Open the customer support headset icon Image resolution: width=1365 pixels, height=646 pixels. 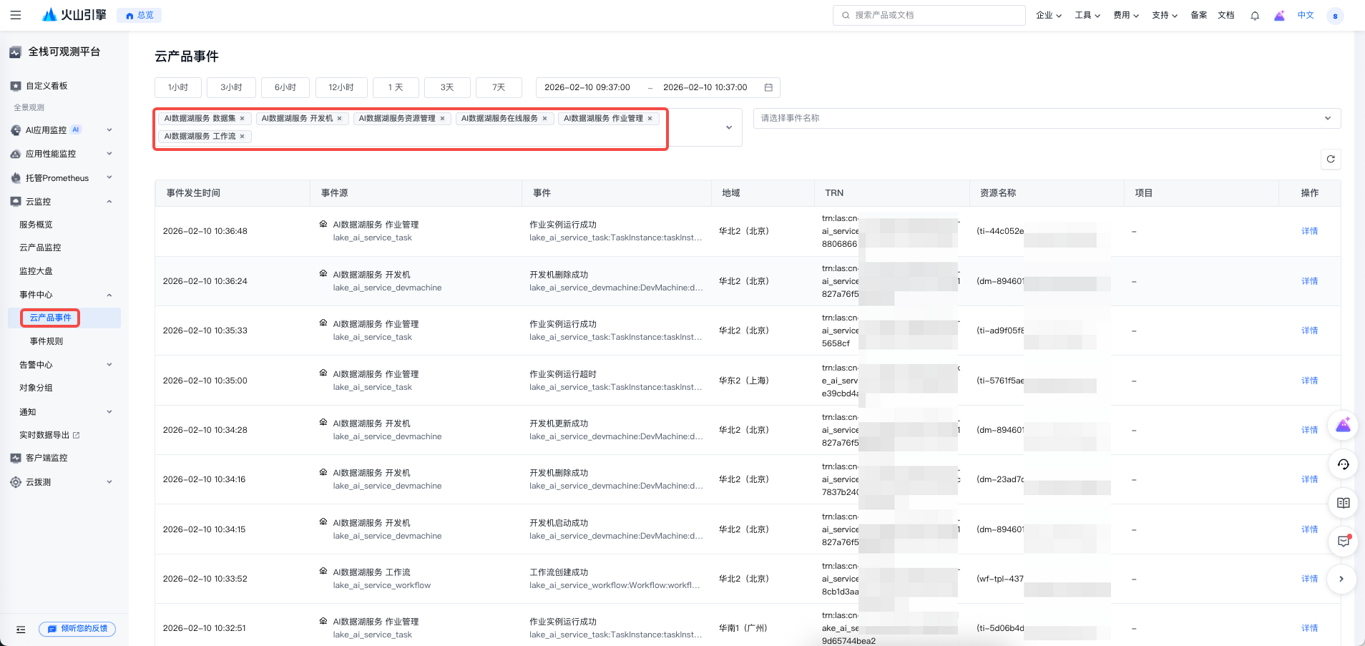point(1343,464)
